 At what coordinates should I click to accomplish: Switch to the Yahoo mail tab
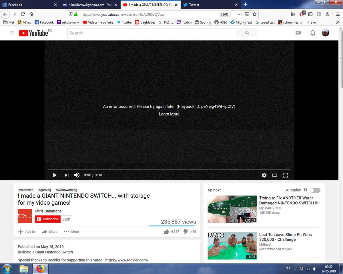90,5
